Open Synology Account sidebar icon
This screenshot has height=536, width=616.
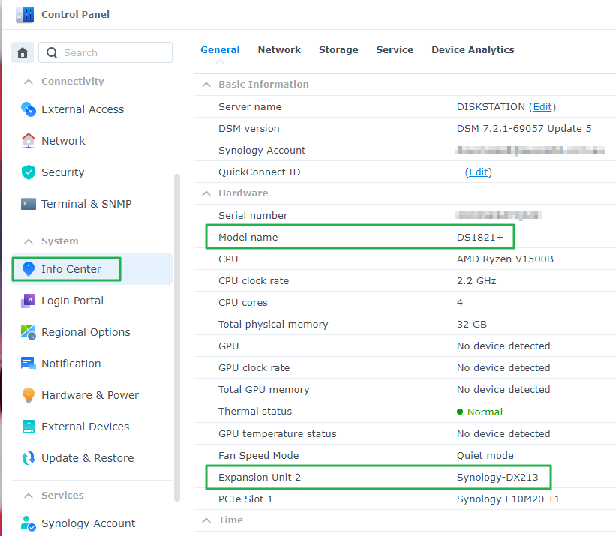click(29, 523)
